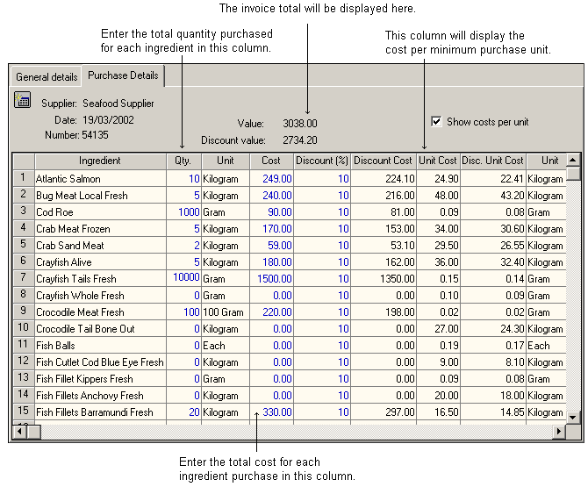588x494 pixels.
Task: Click the invoice Number 54135
Action: 95,135
